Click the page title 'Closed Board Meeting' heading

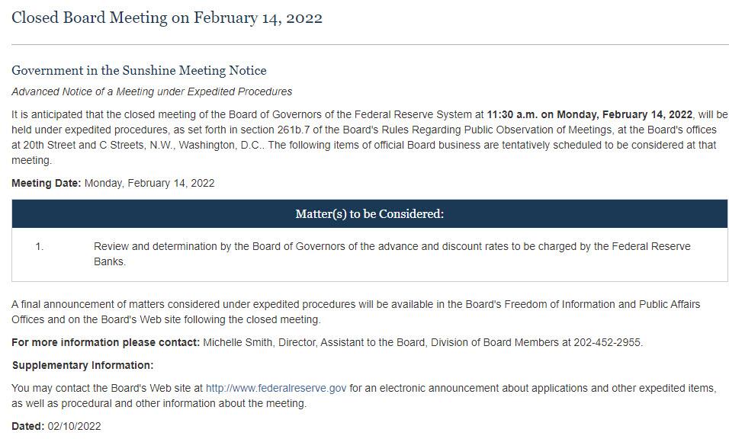166,18
